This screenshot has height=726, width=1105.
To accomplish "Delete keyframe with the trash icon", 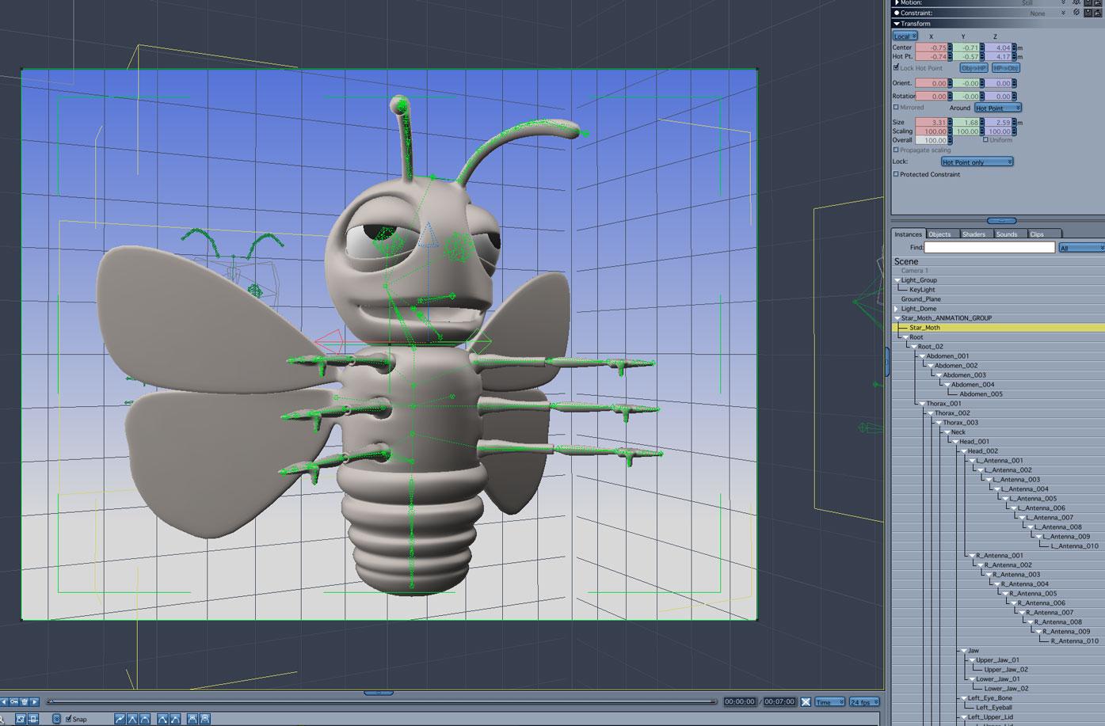I will point(25,701).
